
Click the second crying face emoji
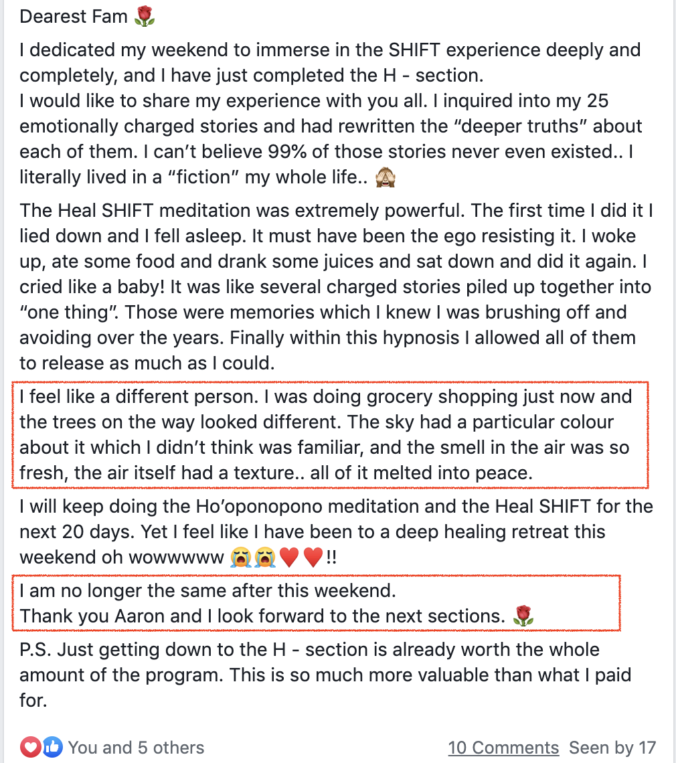pos(265,557)
